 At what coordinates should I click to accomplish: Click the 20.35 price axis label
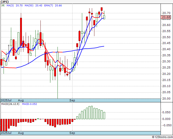(166, 55)
